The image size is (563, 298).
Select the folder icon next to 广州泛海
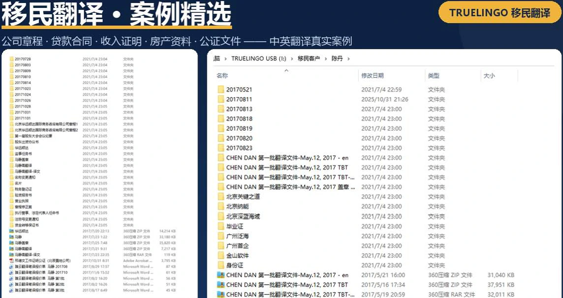[221, 236]
